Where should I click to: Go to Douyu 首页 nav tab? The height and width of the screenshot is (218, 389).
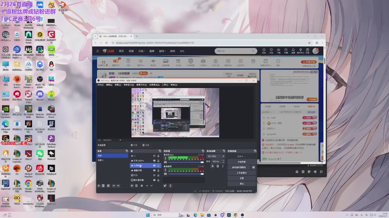click(121, 51)
